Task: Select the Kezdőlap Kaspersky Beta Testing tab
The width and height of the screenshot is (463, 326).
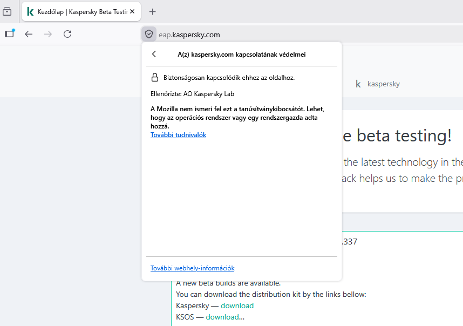Action: [81, 11]
